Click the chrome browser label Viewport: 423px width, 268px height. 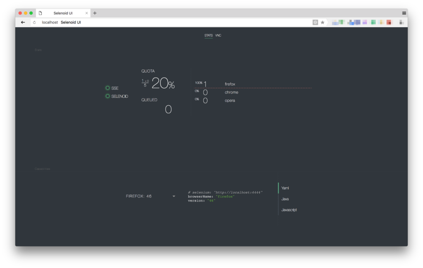click(231, 92)
